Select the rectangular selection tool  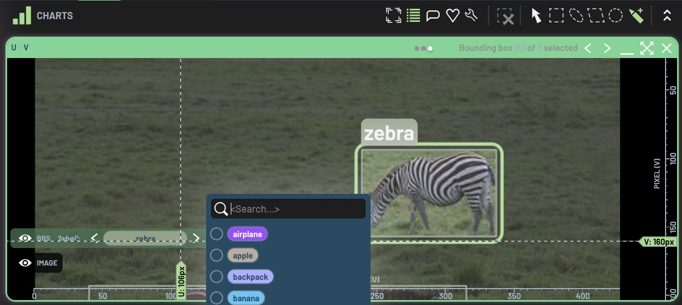(556, 15)
